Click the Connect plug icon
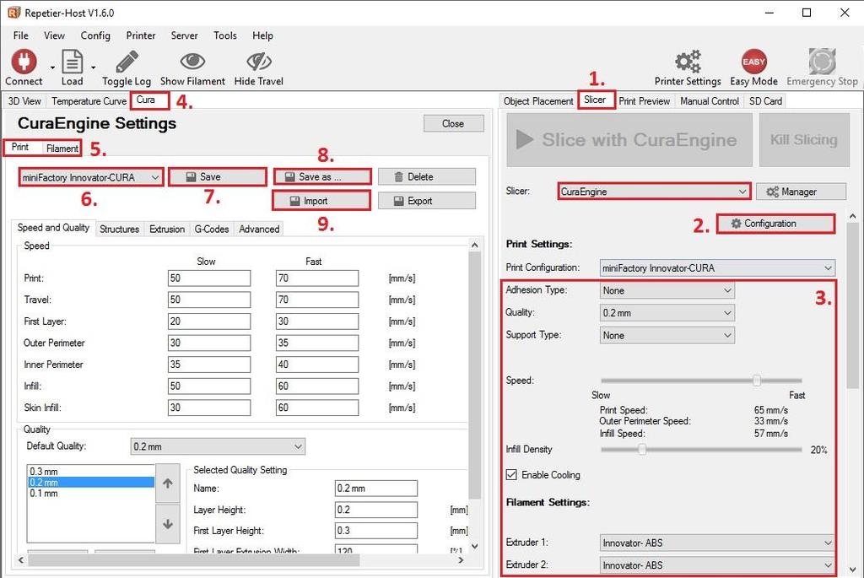This screenshot has width=864, height=578. pyautogui.click(x=24, y=62)
